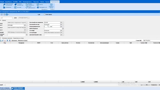
Task: Open Нормативные потери tab
Action: pyautogui.click(x=18, y=38)
